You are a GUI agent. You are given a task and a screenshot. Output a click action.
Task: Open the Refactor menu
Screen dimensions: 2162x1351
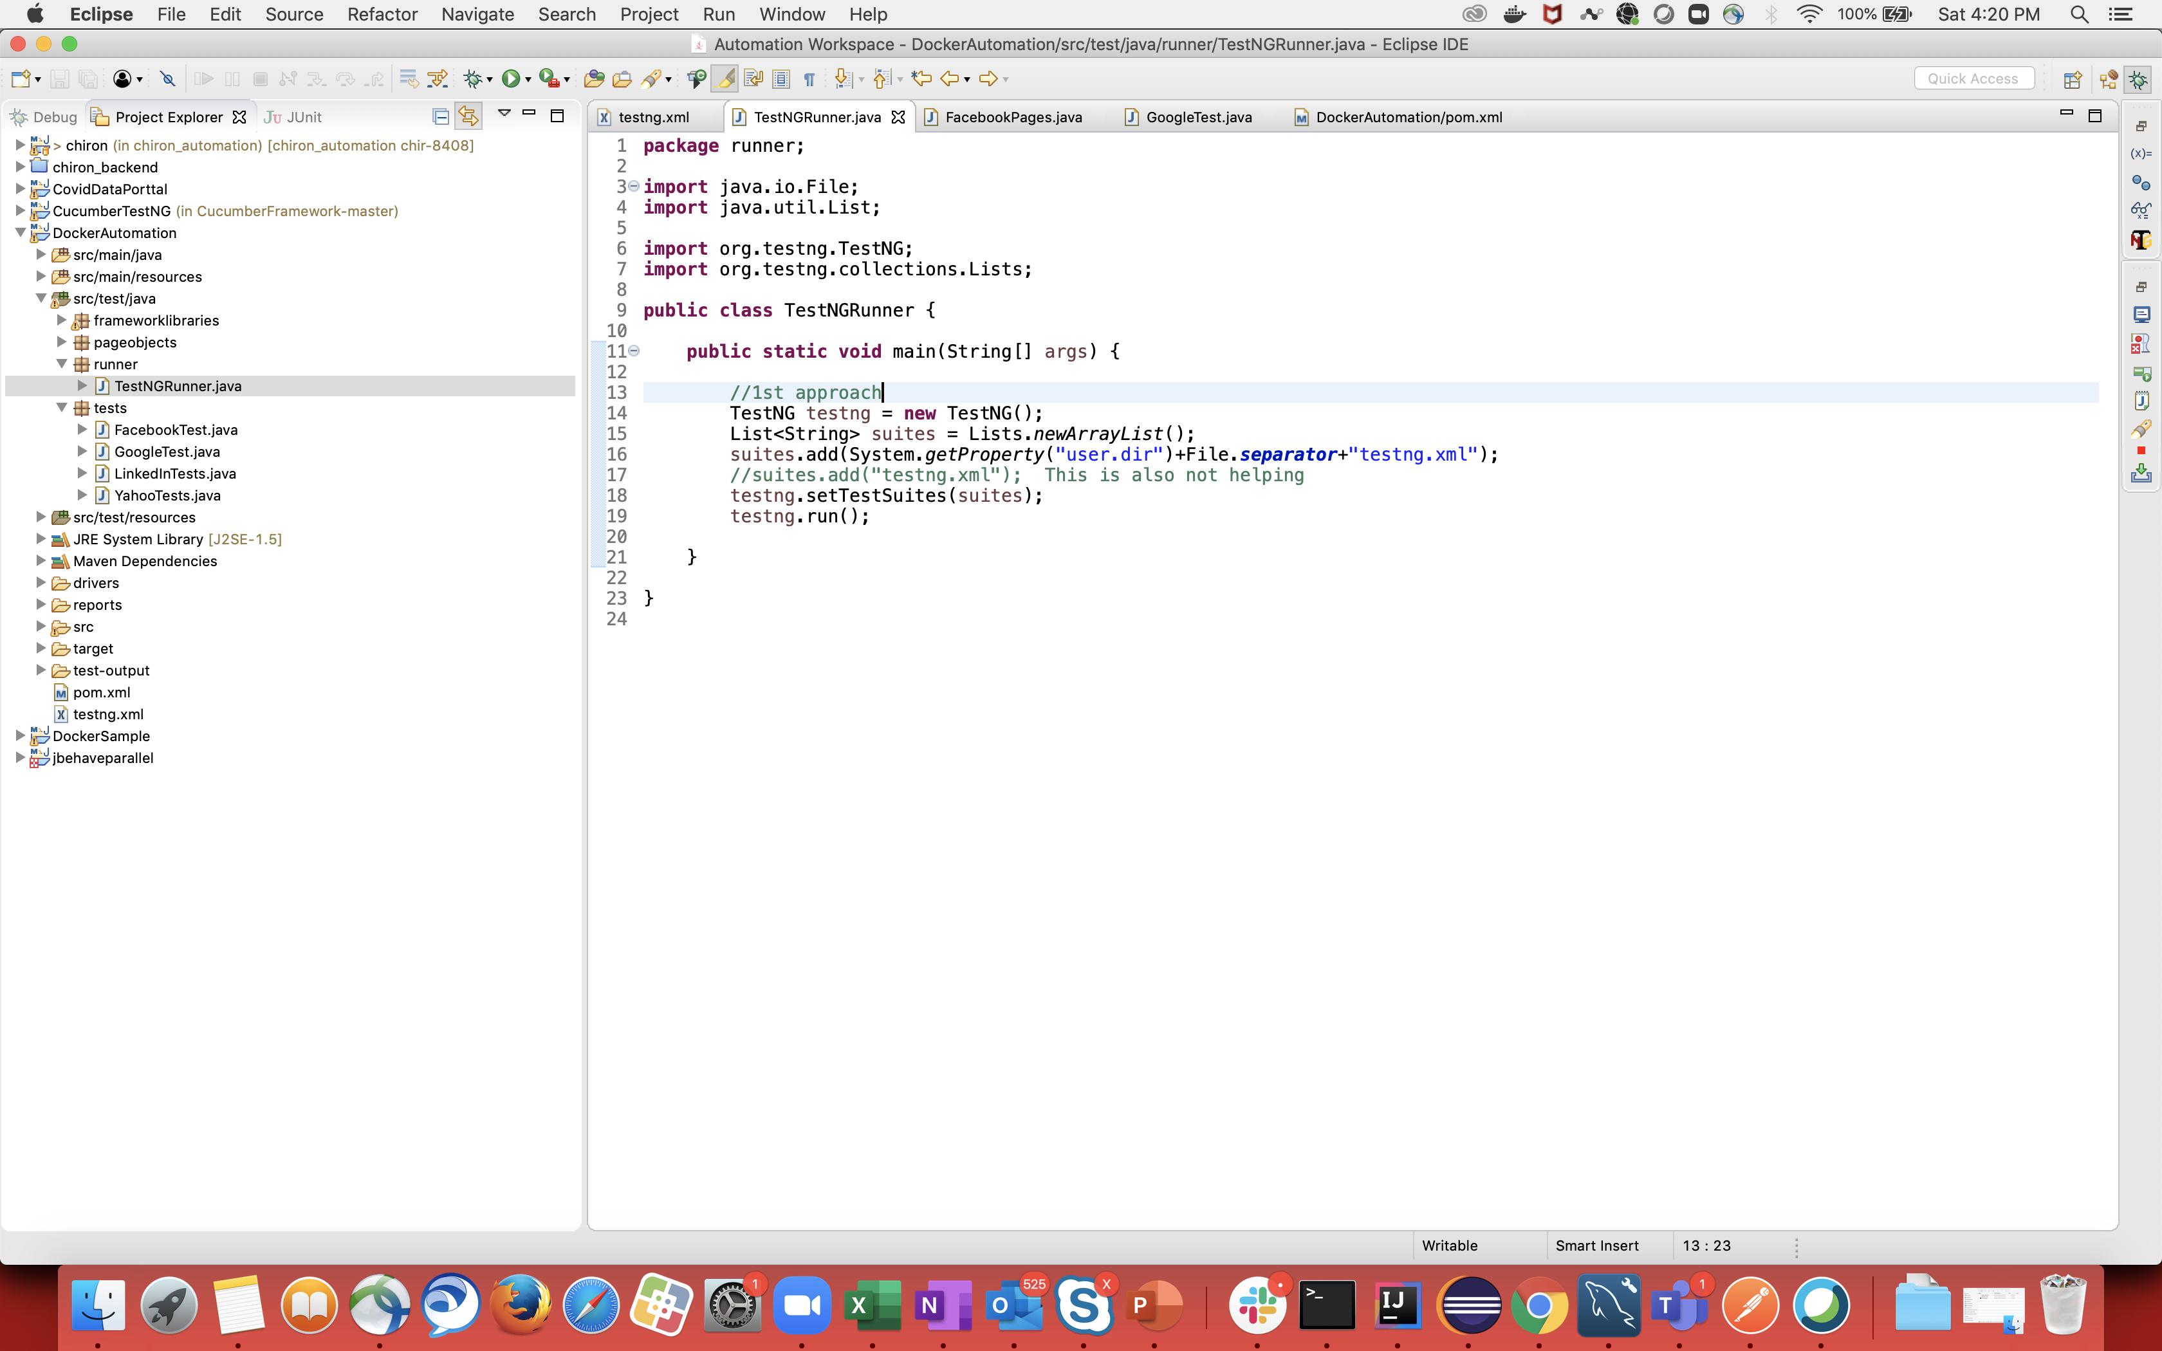pyautogui.click(x=382, y=14)
